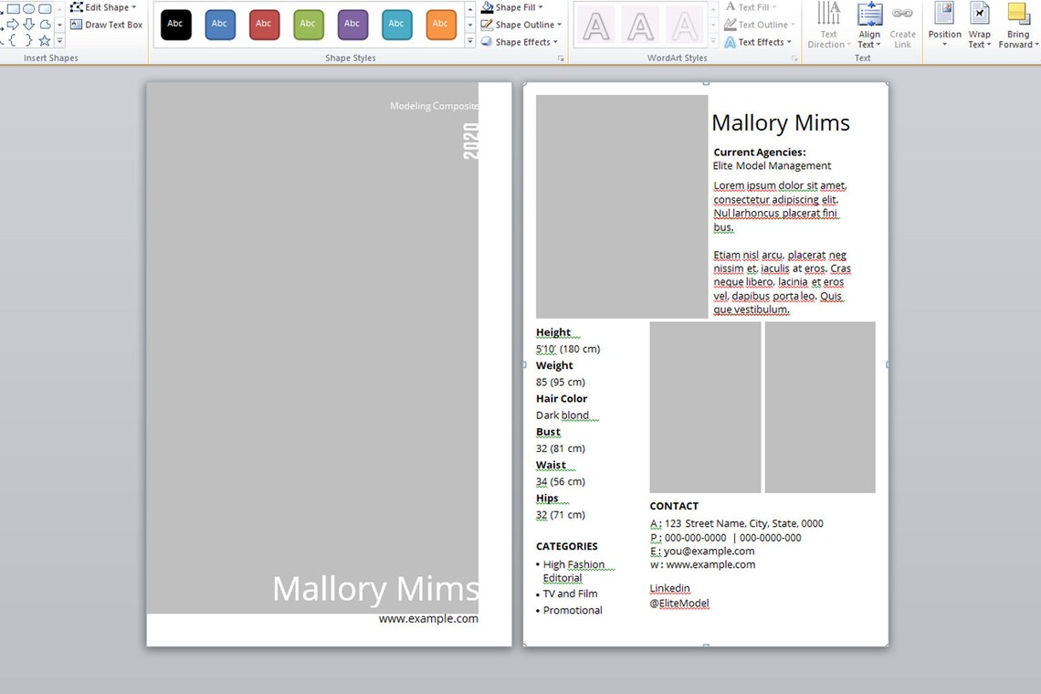Select the red Abc shape style swatch
The width and height of the screenshot is (1041, 694).
click(x=264, y=25)
